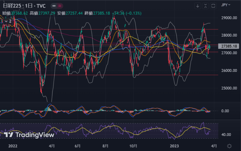Screen dimensions: 241x151
Task: Click the 10月 label on the time axis
Action: [133, 146]
